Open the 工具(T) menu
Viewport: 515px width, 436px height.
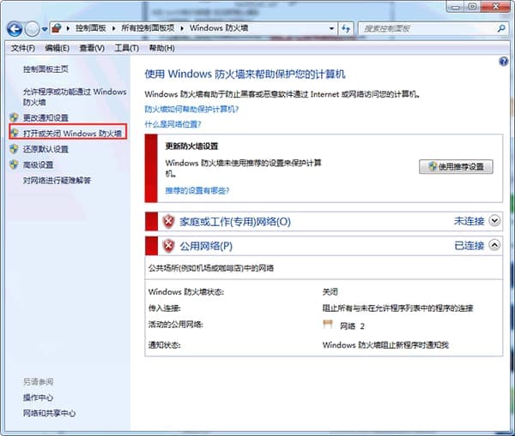tap(127, 48)
